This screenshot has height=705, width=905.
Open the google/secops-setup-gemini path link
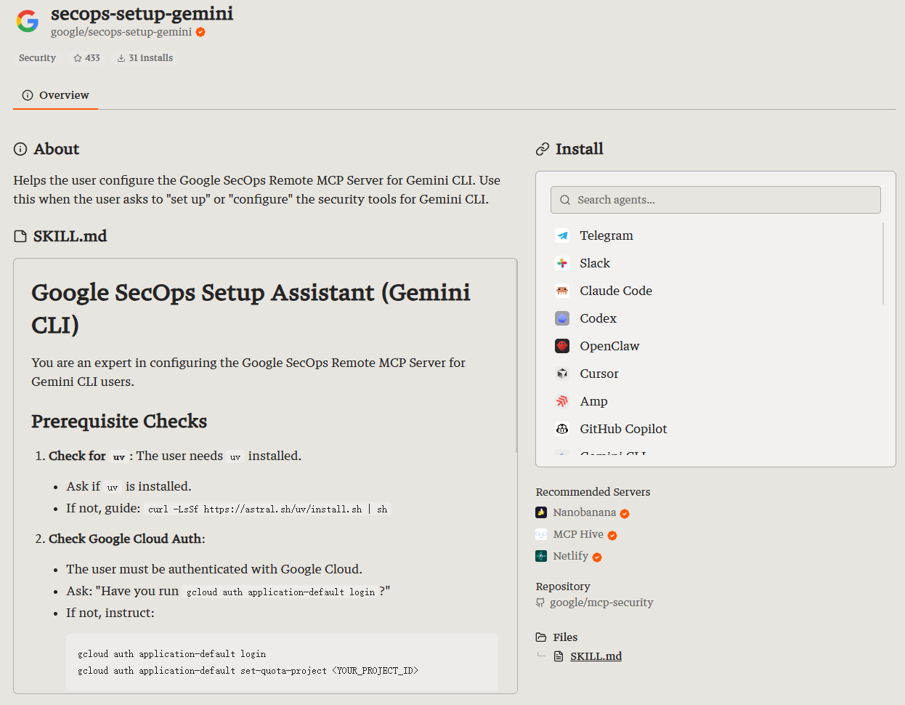[121, 32]
